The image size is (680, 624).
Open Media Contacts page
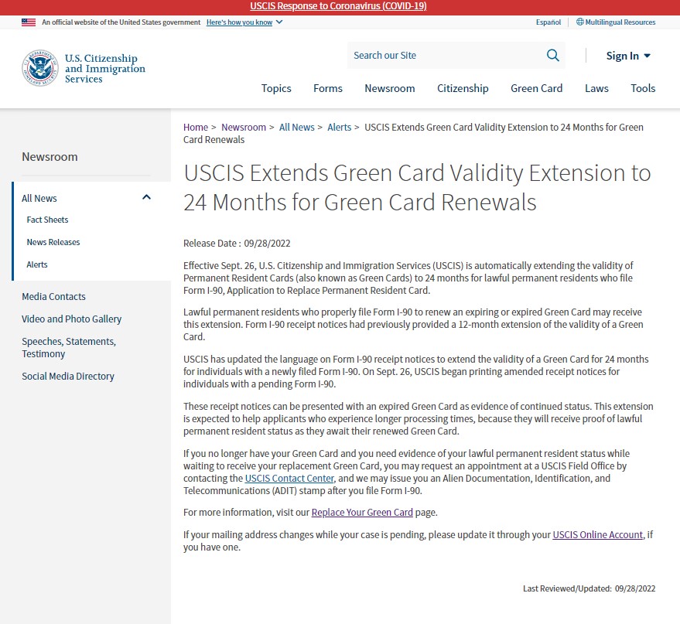54,296
